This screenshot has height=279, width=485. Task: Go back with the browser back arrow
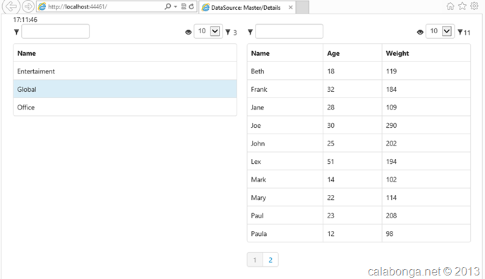click(11, 6)
